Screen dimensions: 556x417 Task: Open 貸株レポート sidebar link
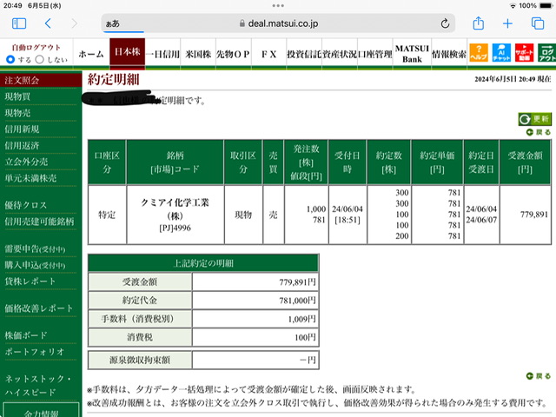tap(30, 281)
